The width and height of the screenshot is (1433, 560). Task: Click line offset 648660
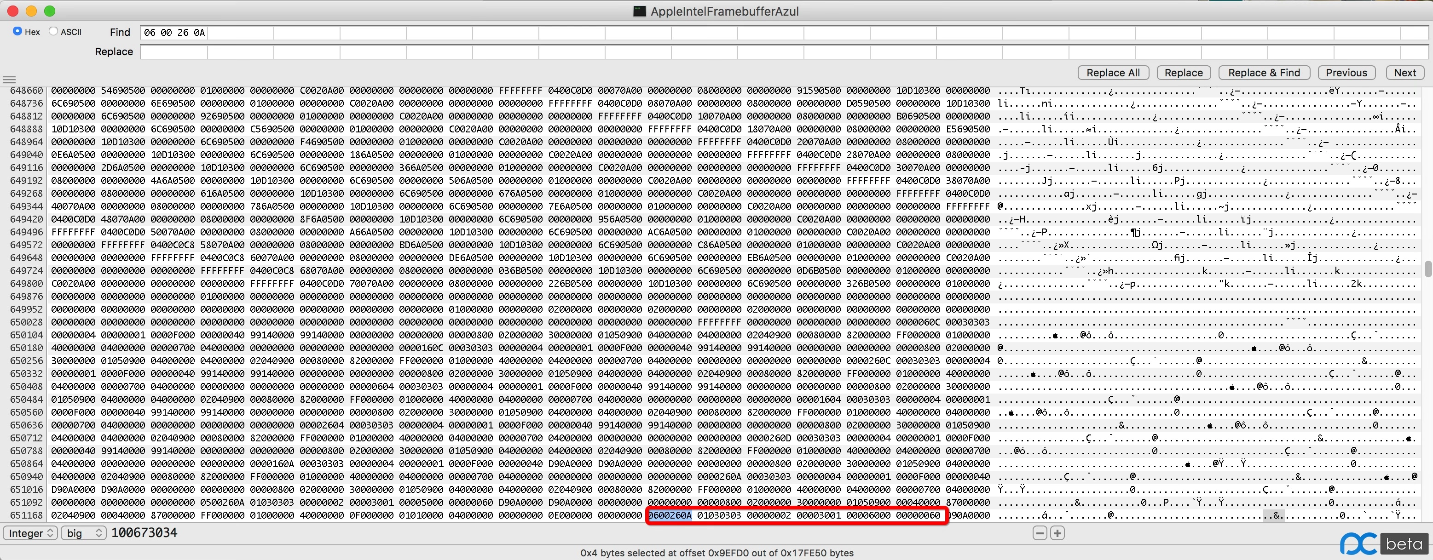[26, 91]
